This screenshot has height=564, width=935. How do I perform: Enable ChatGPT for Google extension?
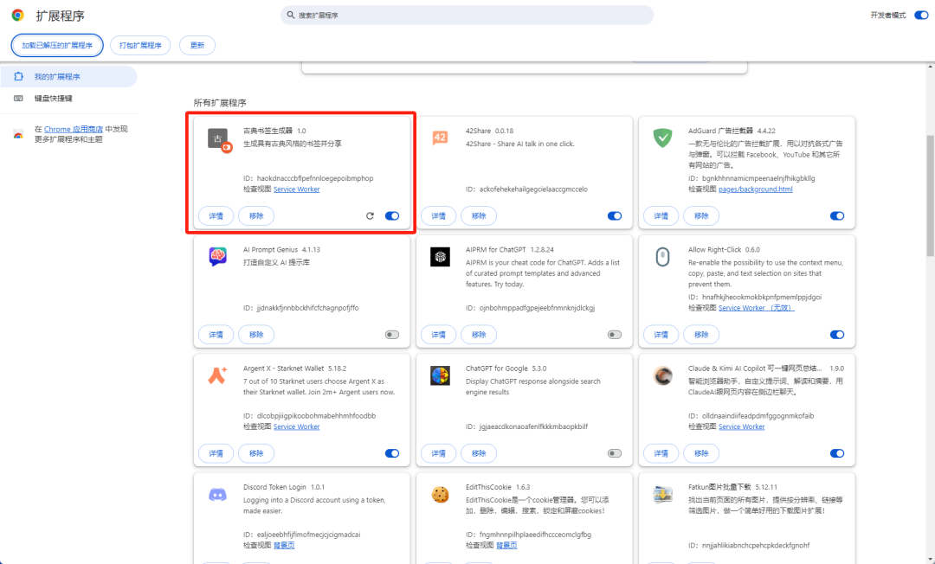614,453
